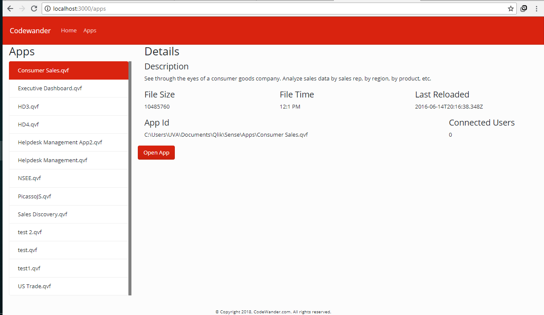Select US Trade.qvf list item
The height and width of the screenshot is (315, 544).
(68, 286)
